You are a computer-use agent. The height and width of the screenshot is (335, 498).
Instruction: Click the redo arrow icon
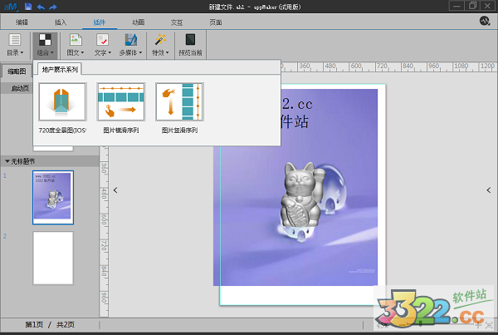(51, 7)
